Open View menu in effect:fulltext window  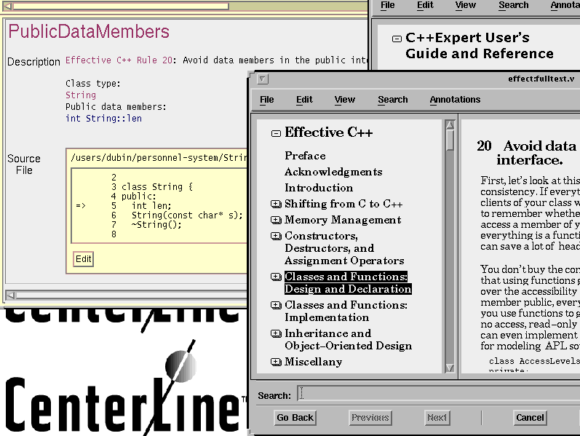[344, 100]
